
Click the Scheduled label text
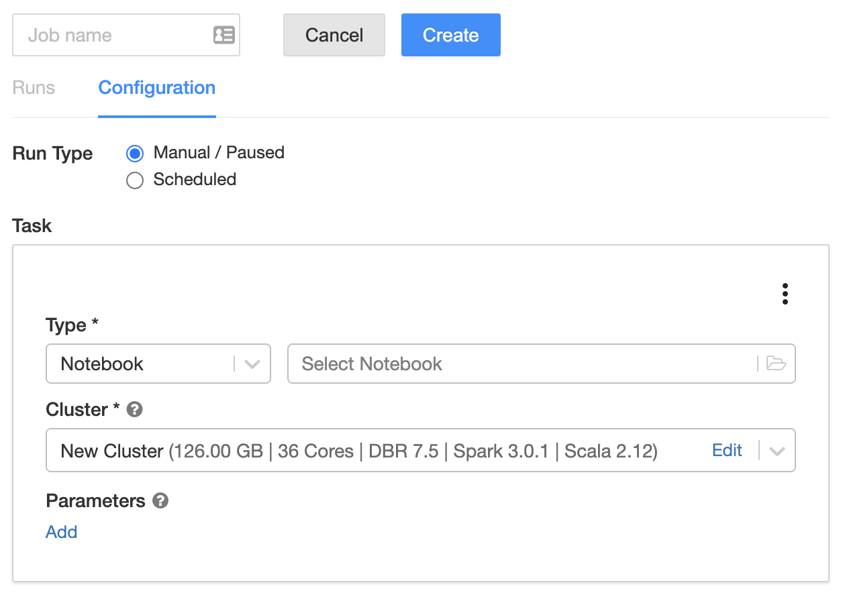coord(195,180)
